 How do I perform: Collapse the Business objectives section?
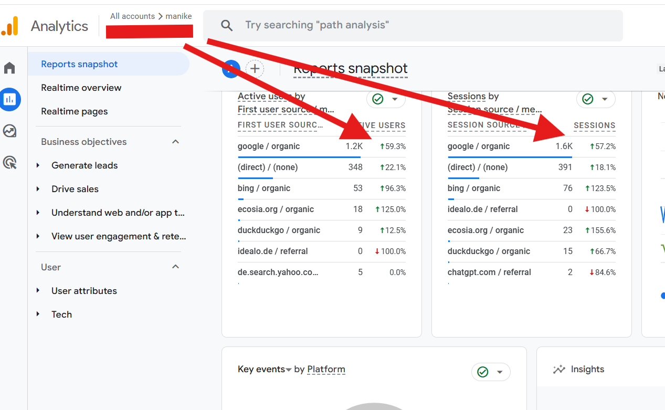(x=176, y=142)
